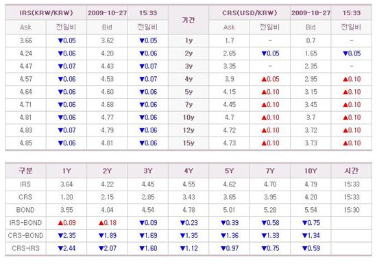Click the CRS(USD/KRW) table header

[x=250, y=13]
